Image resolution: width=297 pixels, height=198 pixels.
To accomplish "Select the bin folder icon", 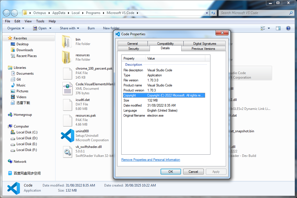I will 67,42.
